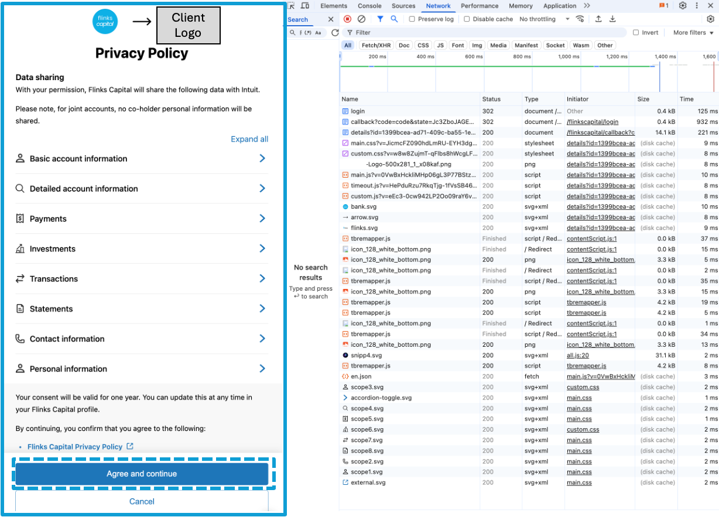Image resolution: width=719 pixels, height=517 pixels.
Task: Stop recording network log (red record icon)
Action: tap(347, 19)
